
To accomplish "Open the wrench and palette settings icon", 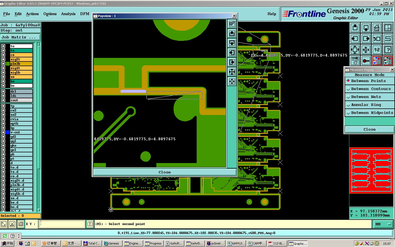I will pyautogui.click(x=355, y=61).
